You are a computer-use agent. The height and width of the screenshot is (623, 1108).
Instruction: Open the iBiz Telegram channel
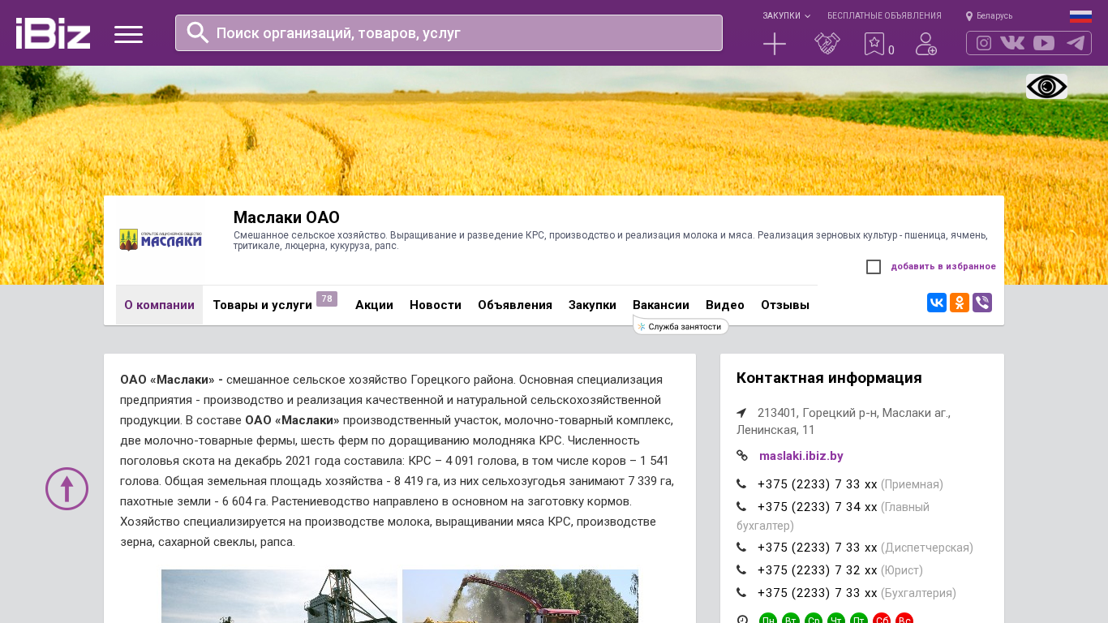[x=1076, y=43]
